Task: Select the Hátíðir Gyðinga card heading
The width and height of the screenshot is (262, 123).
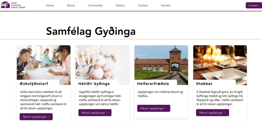Action: [94, 83]
